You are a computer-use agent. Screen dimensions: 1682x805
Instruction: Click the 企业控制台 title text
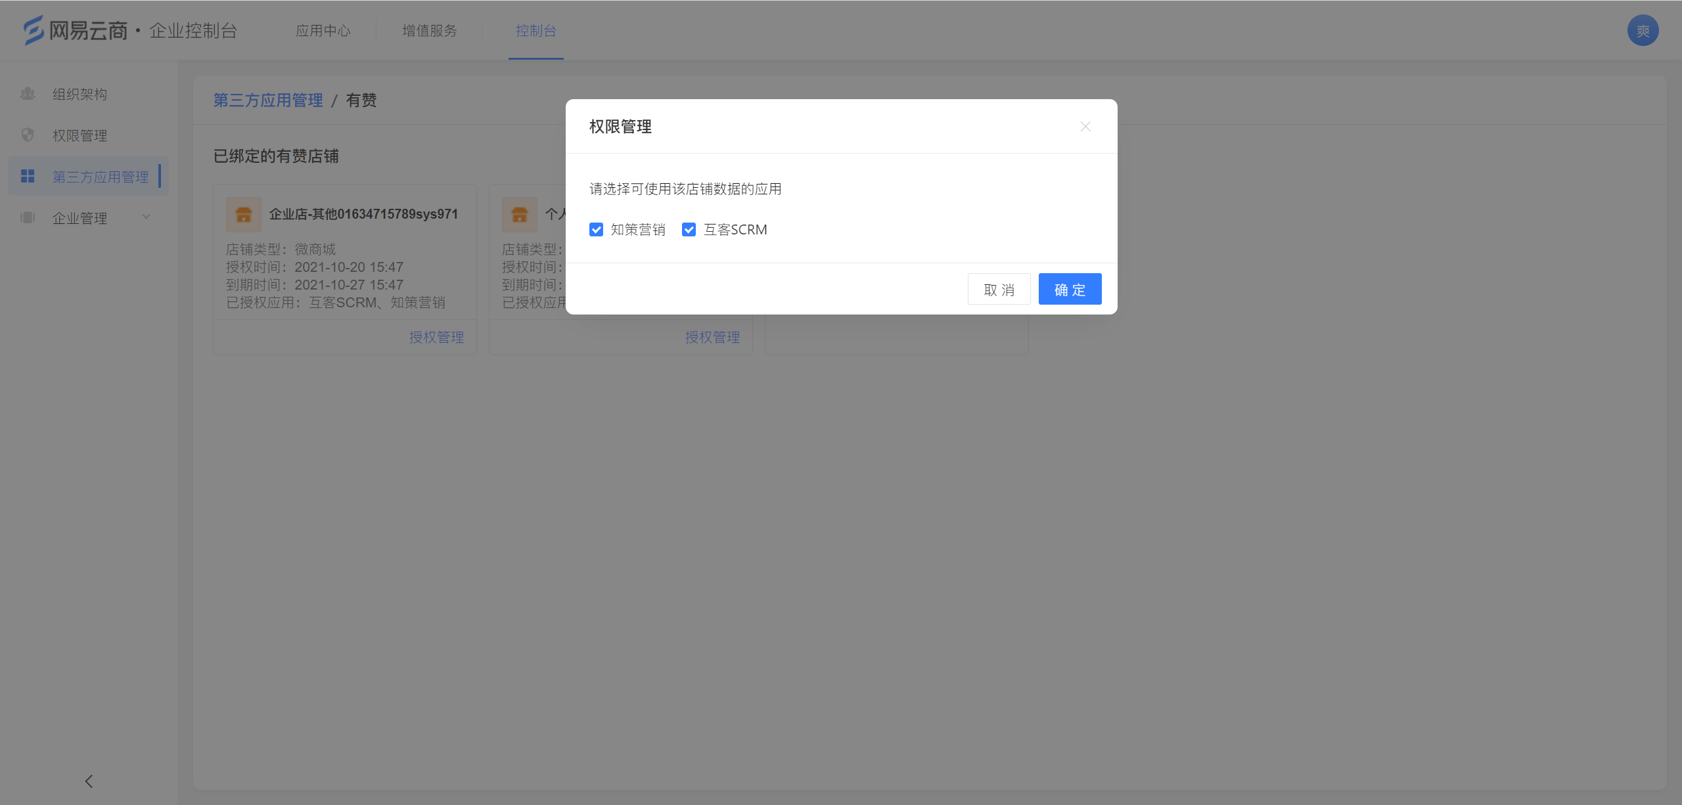coord(193,31)
